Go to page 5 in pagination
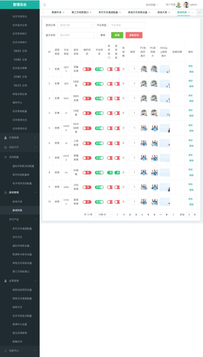This screenshot has width=203, height=357. click(x=148, y=215)
